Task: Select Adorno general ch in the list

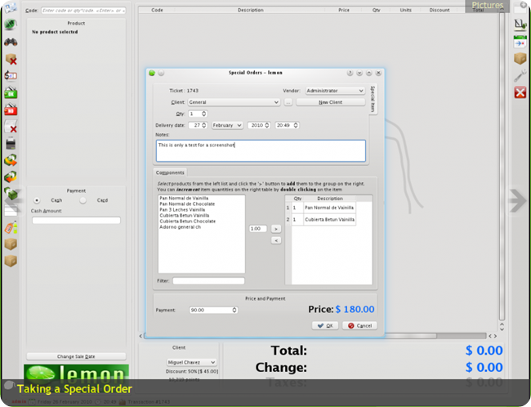Action: pyautogui.click(x=181, y=227)
